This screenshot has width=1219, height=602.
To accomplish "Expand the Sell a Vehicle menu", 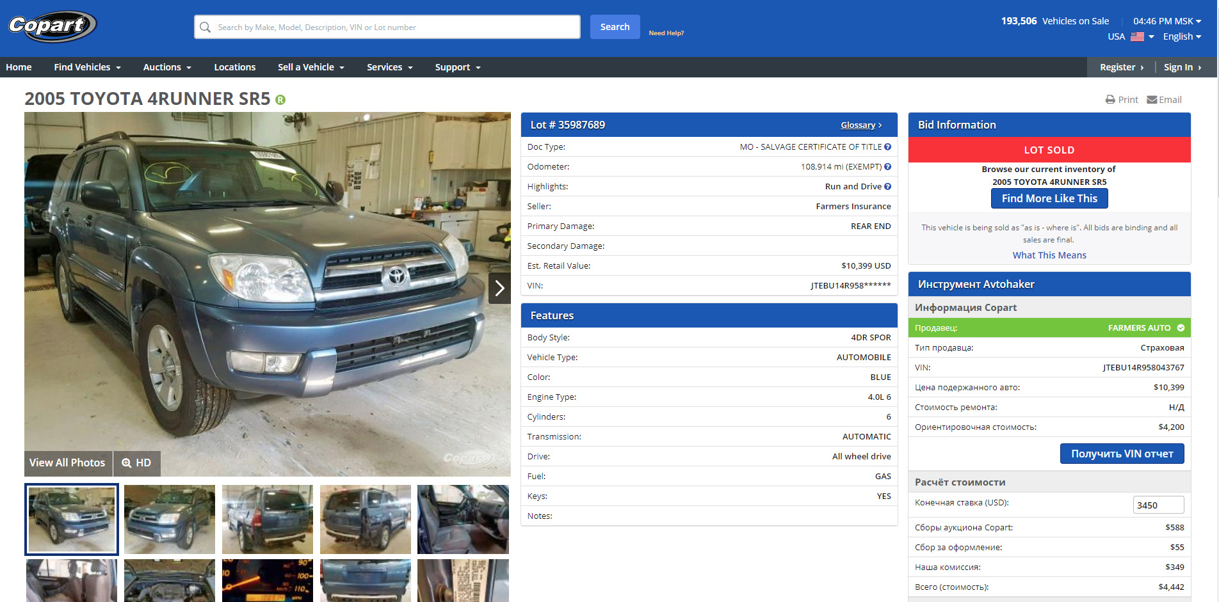I will [311, 67].
